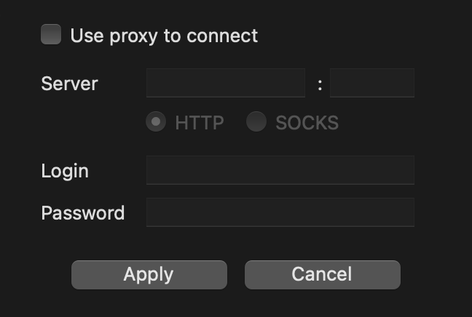Switch the proxy type to SOCKS
This screenshot has width=472, height=317.
click(256, 122)
